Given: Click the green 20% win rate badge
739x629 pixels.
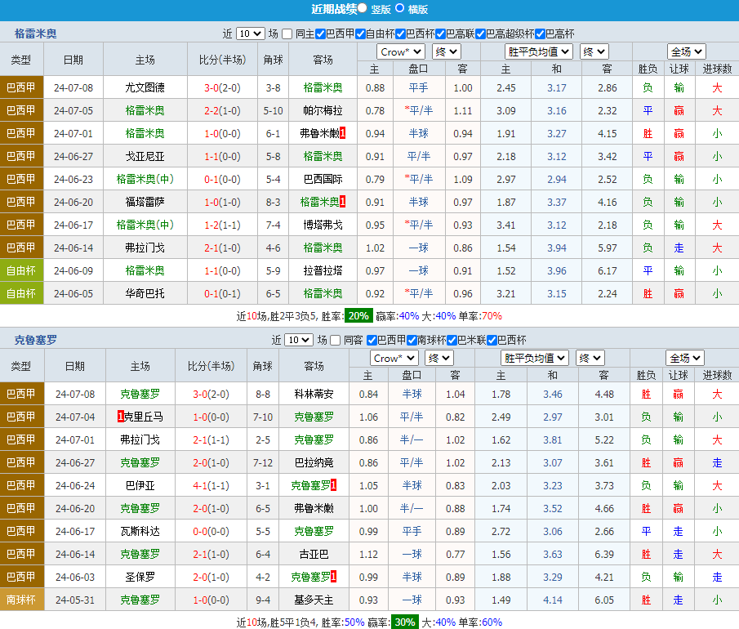Looking at the screenshot, I should point(357,316).
